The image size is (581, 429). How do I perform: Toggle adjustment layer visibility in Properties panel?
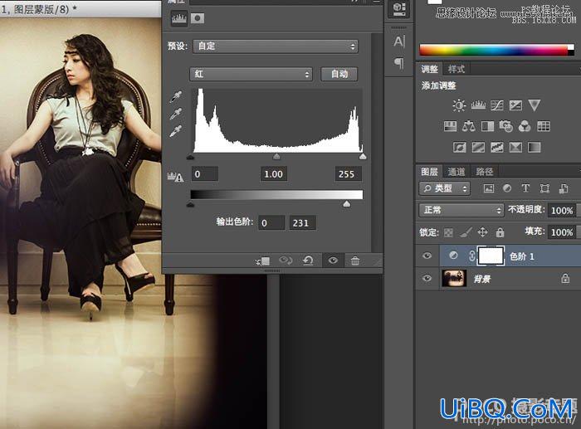[333, 261]
